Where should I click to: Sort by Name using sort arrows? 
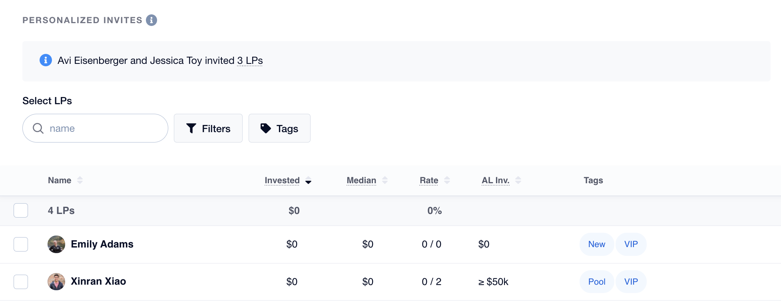tap(80, 180)
